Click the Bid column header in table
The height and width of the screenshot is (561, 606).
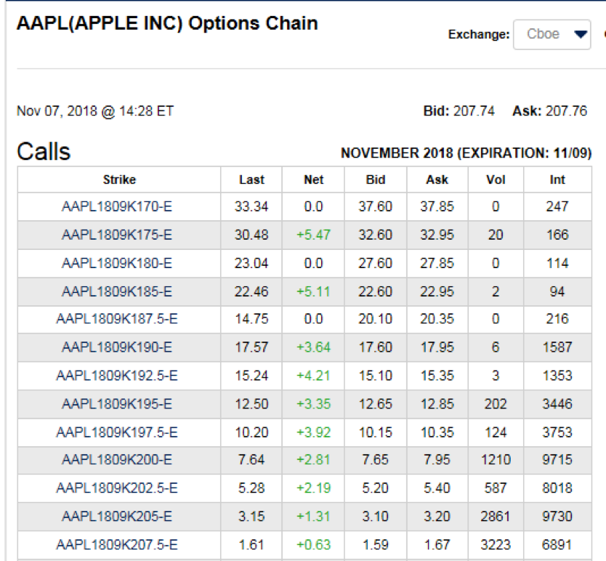[375, 179]
